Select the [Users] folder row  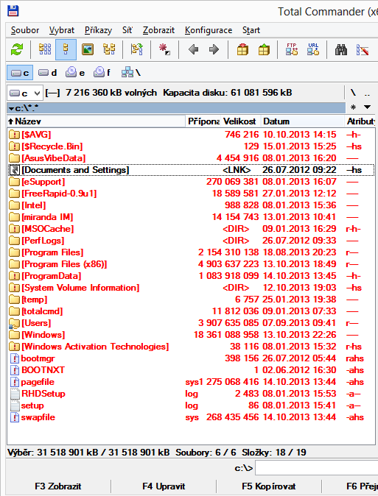[x=191, y=323]
